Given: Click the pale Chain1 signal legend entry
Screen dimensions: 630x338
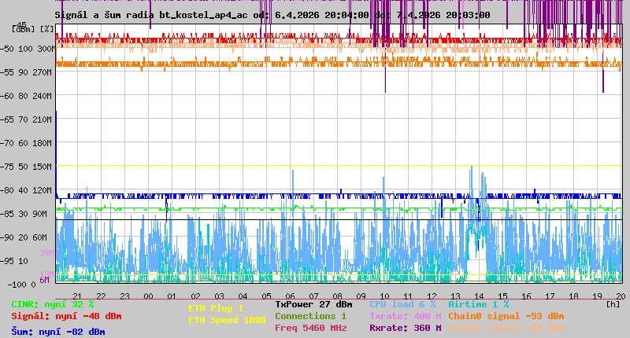Looking at the screenshot, I should click(x=506, y=328).
